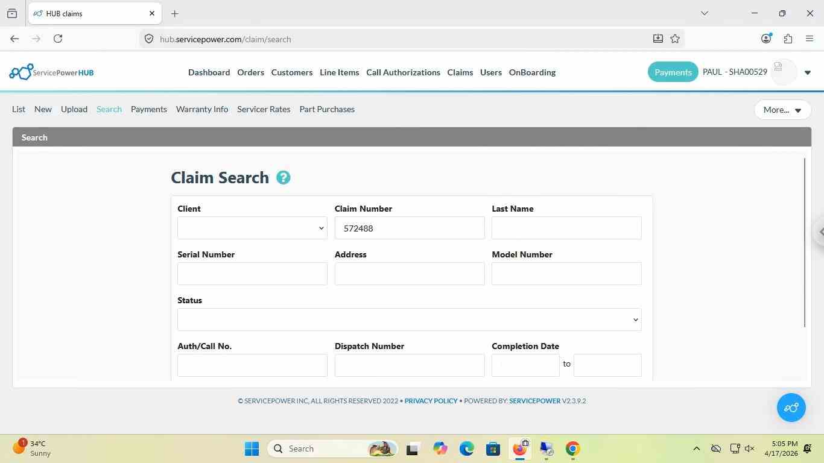Switch to the Warranty Info tab

[202, 109]
